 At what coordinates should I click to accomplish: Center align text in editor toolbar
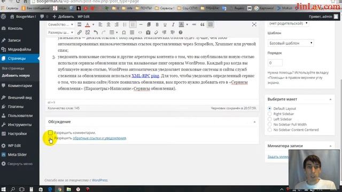tap(108, 25)
